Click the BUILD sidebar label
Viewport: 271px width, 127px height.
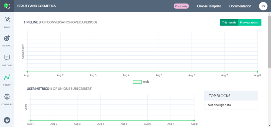click(7, 27)
